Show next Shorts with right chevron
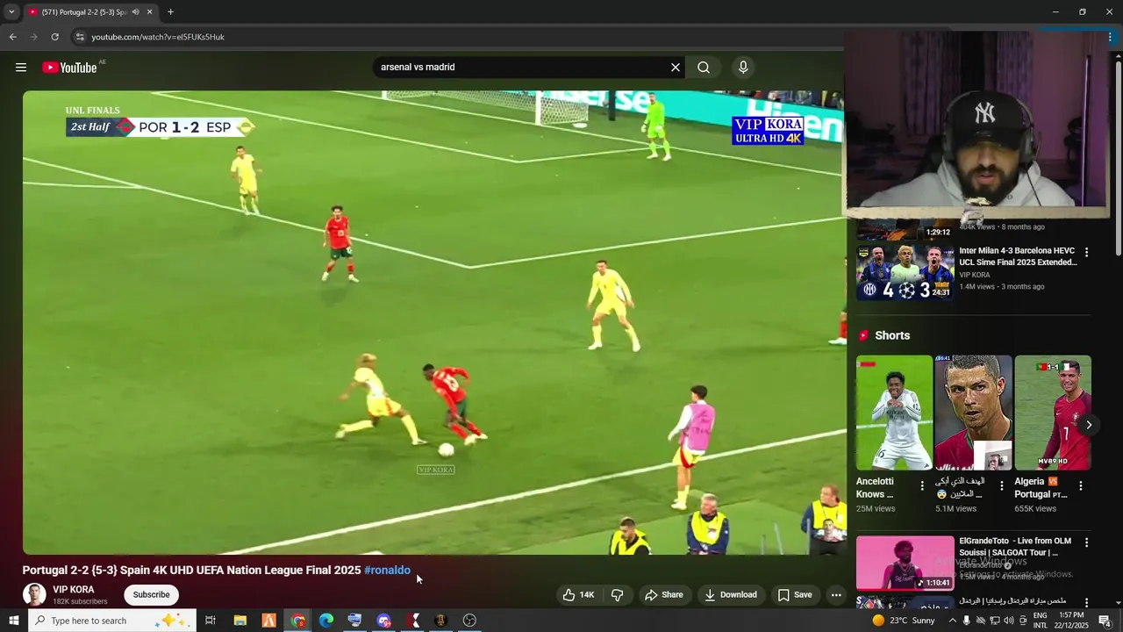This screenshot has height=632, width=1123. click(x=1089, y=425)
